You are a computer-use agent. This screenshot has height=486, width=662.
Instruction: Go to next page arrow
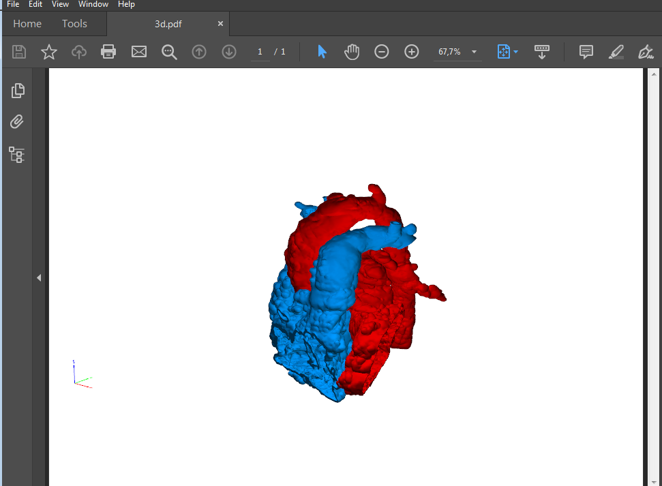[229, 52]
